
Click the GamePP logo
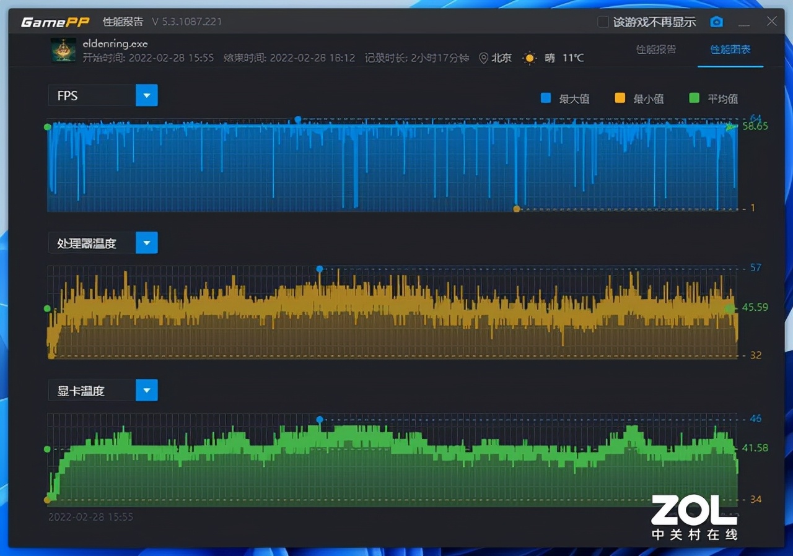(x=56, y=22)
